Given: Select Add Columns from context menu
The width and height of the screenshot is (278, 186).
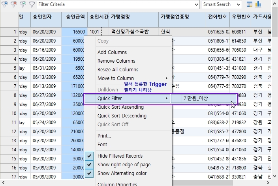Looking at the screenshot, I should 112,52.
